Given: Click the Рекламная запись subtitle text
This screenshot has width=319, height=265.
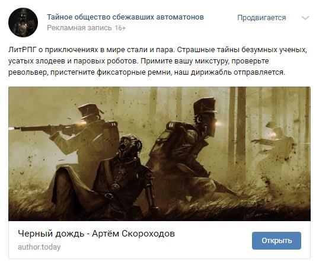Looking at the screenshot, I should tap(79, 28).
